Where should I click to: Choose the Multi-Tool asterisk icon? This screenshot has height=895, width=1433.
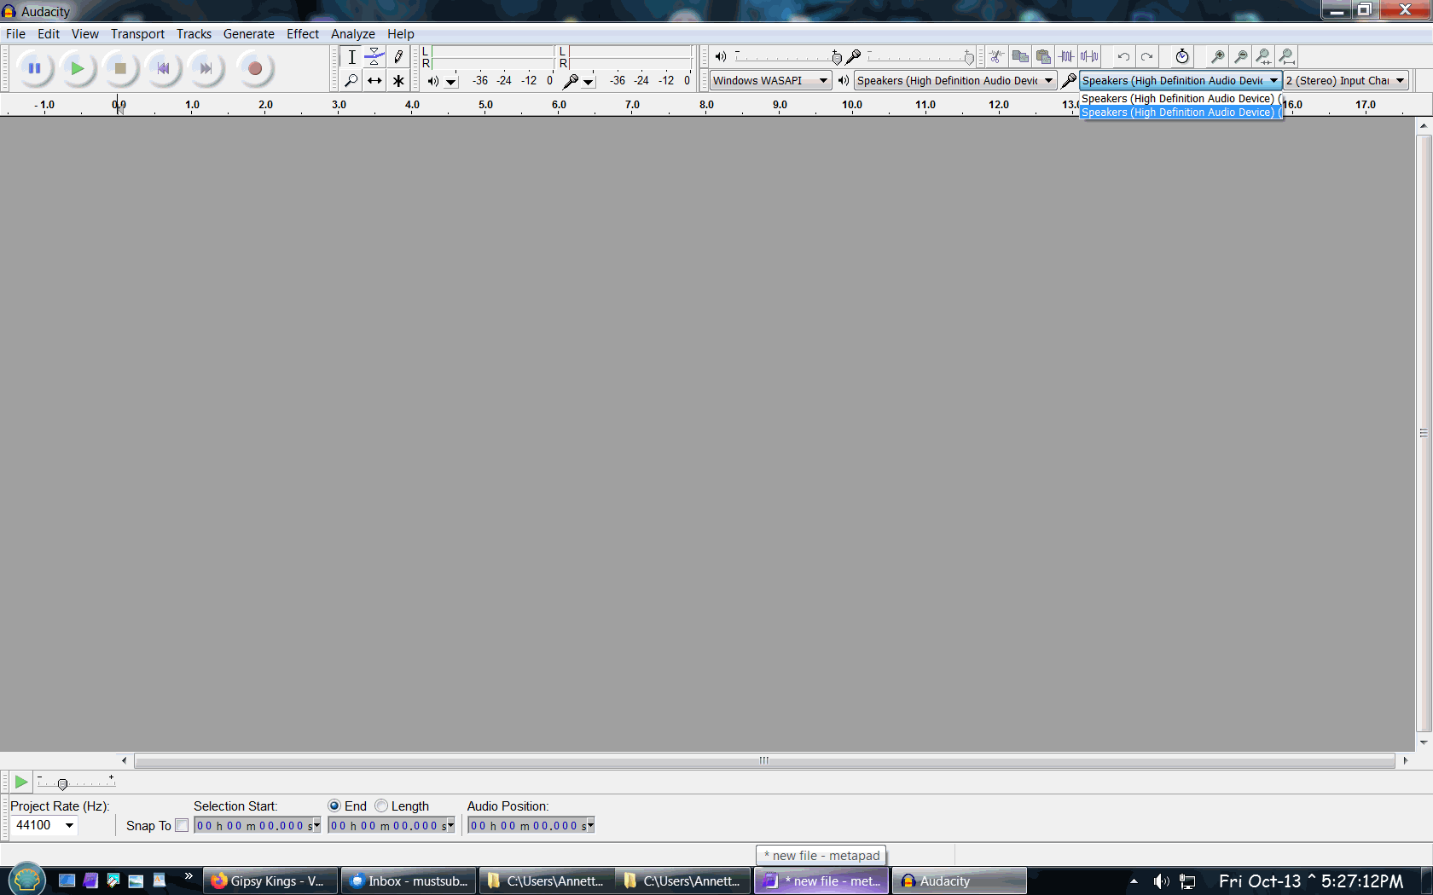point(398,81)
